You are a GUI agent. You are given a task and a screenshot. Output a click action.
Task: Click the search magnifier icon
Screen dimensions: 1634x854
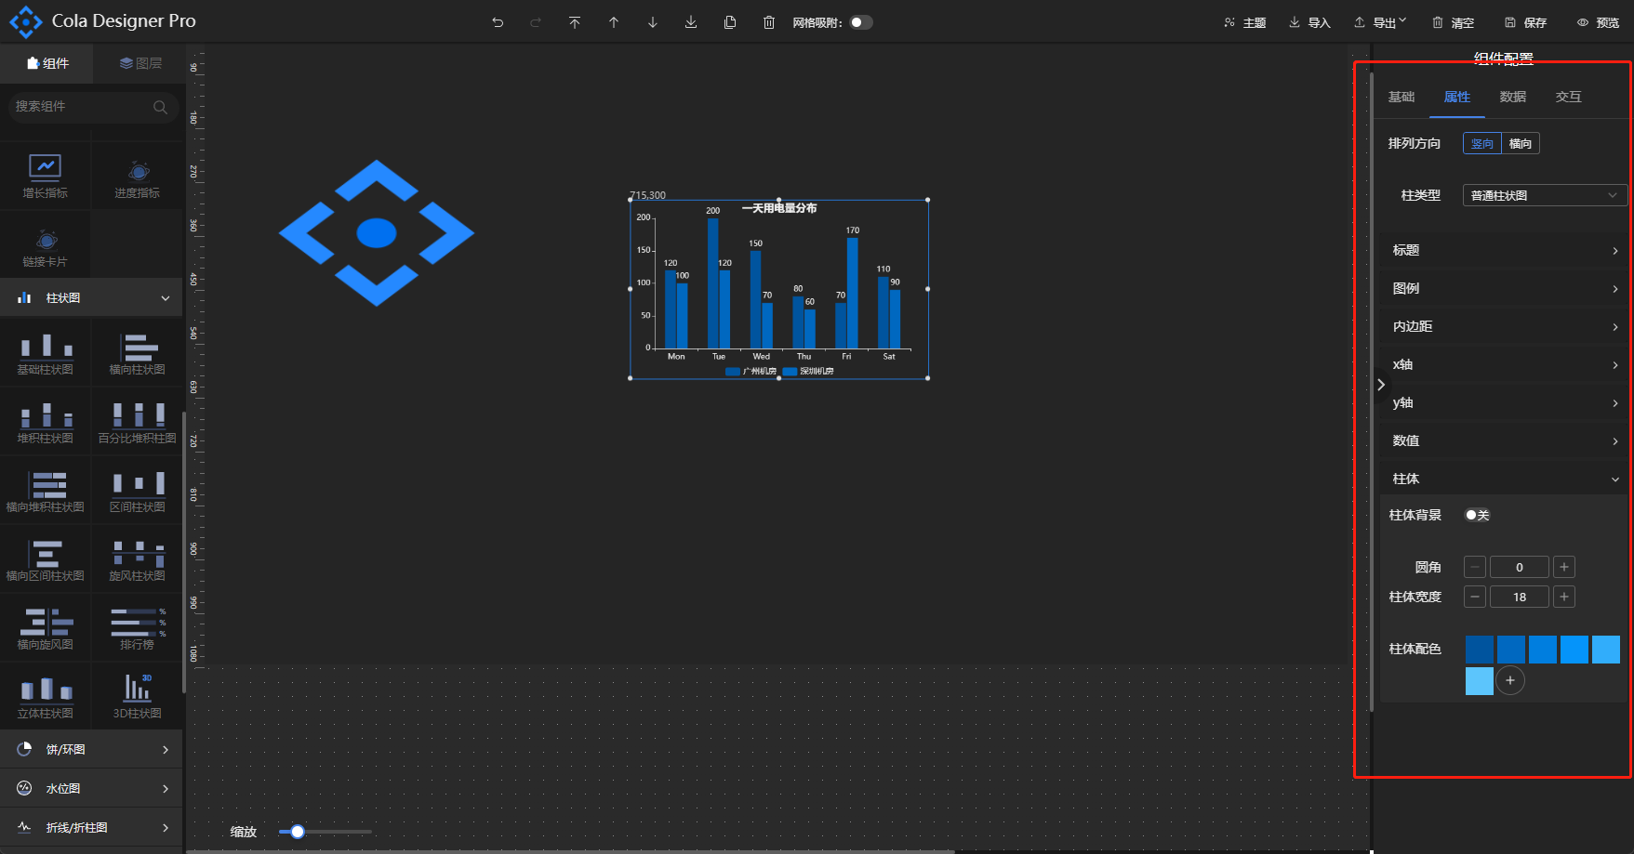click(x=160, y=107)
